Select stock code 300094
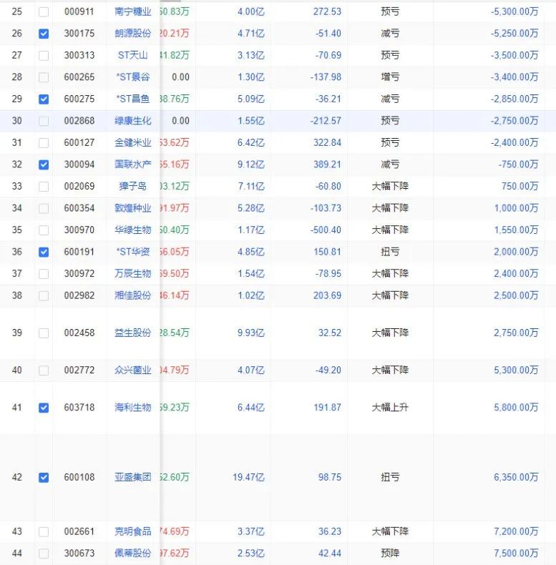Viewport: 556px width, 565px height. pos(79,164)
